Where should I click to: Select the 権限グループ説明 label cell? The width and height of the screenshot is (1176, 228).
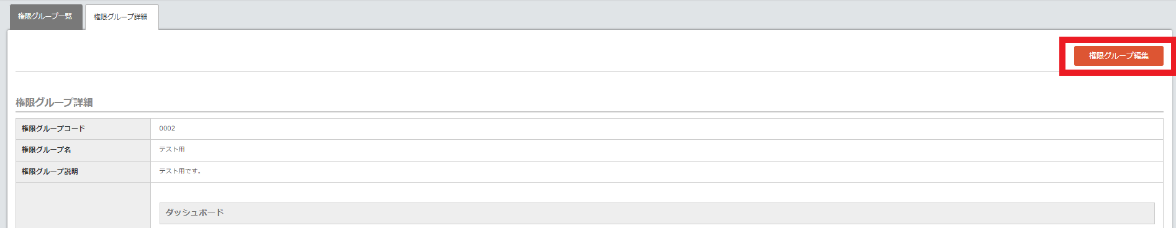pos(83,171)
